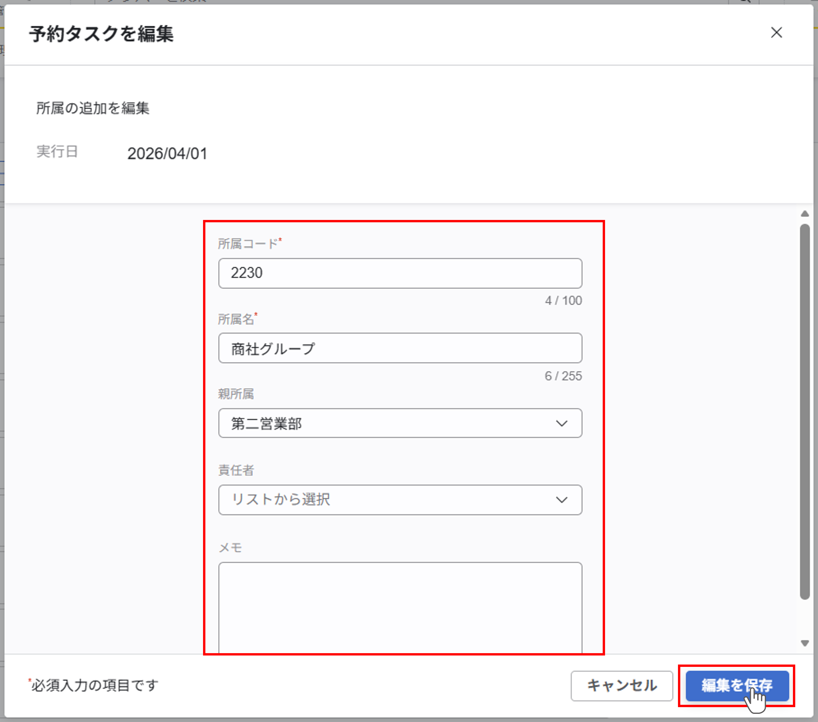The image size is (818, 722).
Task: Click the 所属の追加を編集 heading text
Action: click(93, 108)
